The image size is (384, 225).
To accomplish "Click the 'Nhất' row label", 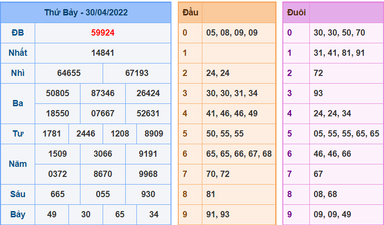I will (x=18, y=53).
